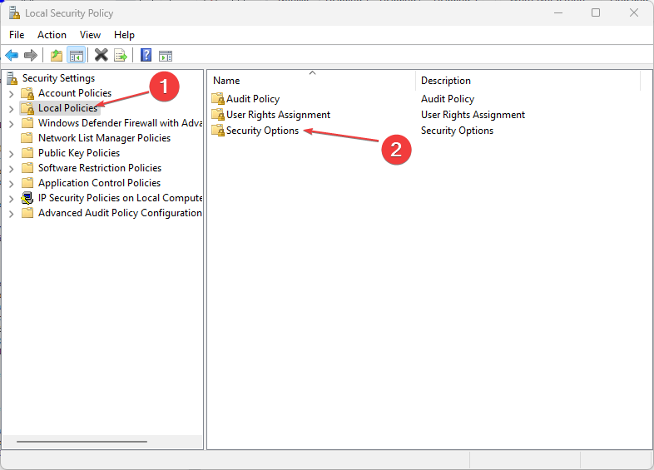Select Windows Defender Firewall tree label
The height and width of the screenshot is (470, 654).
[120, 123]
